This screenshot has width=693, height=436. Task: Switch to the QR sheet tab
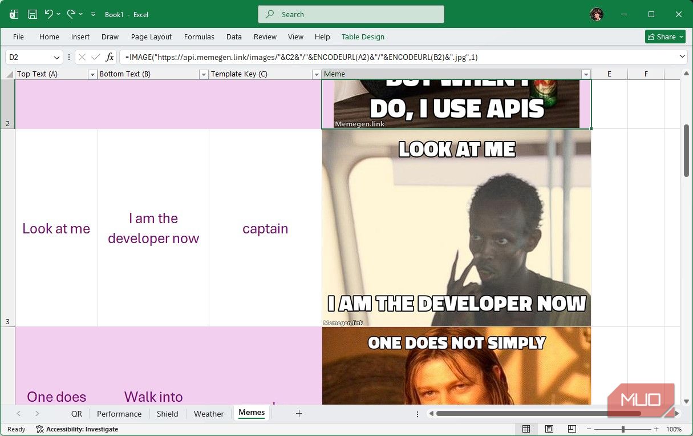pyautogui.click(x=76, y=414)
